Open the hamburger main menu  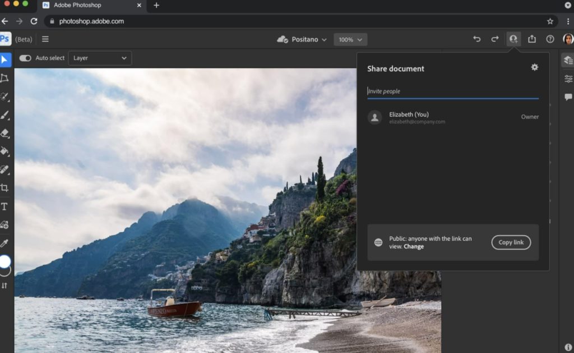[45, 39]
